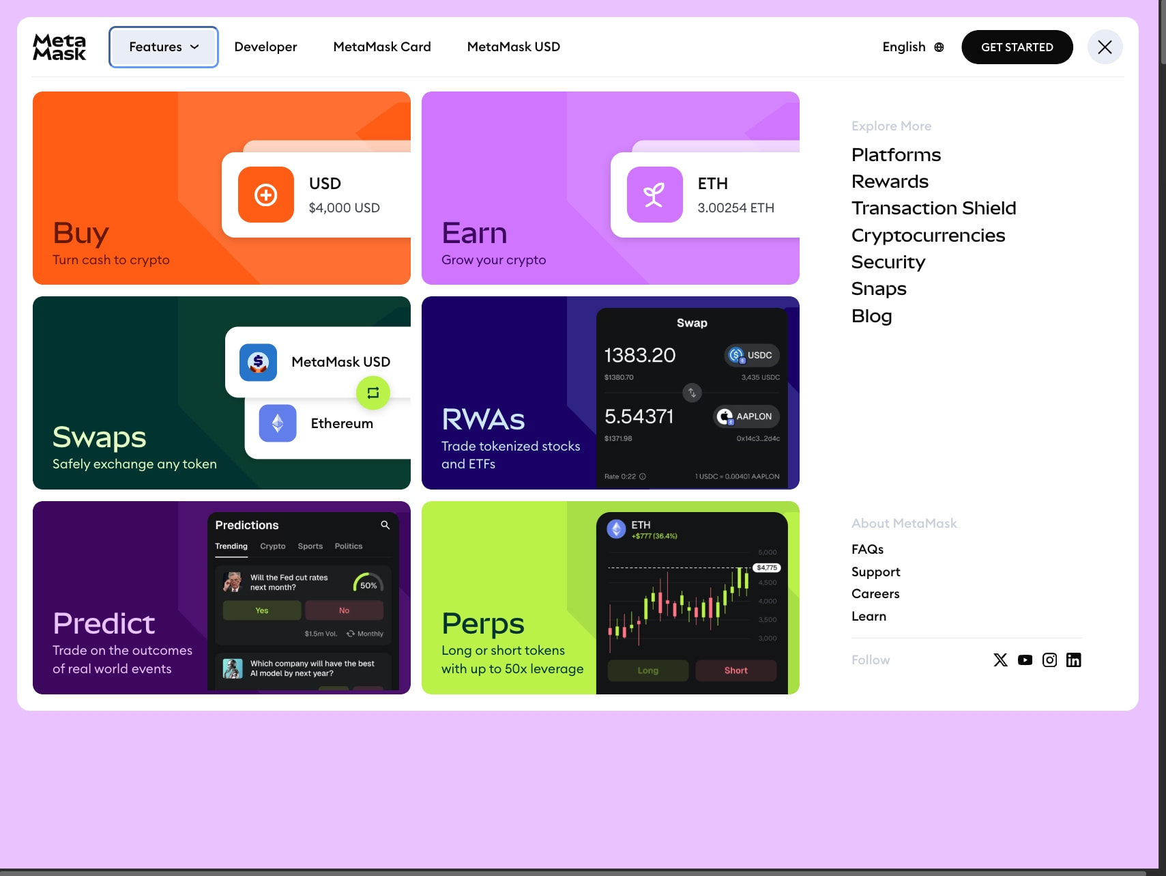Image resolution: width=1166 pixels, height=876 pixels.
Task: Open the Buy feature card
Action: [x=222, y=188]
